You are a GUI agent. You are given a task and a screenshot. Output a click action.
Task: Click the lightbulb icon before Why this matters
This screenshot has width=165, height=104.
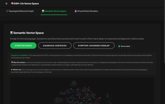click(12, 62)
